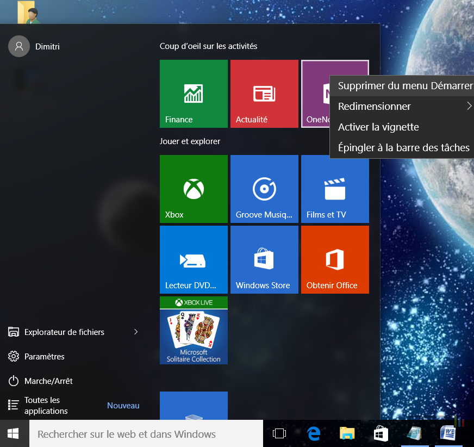
Task: Open Task View from the taskbar
Action: (x=279, y=433)
